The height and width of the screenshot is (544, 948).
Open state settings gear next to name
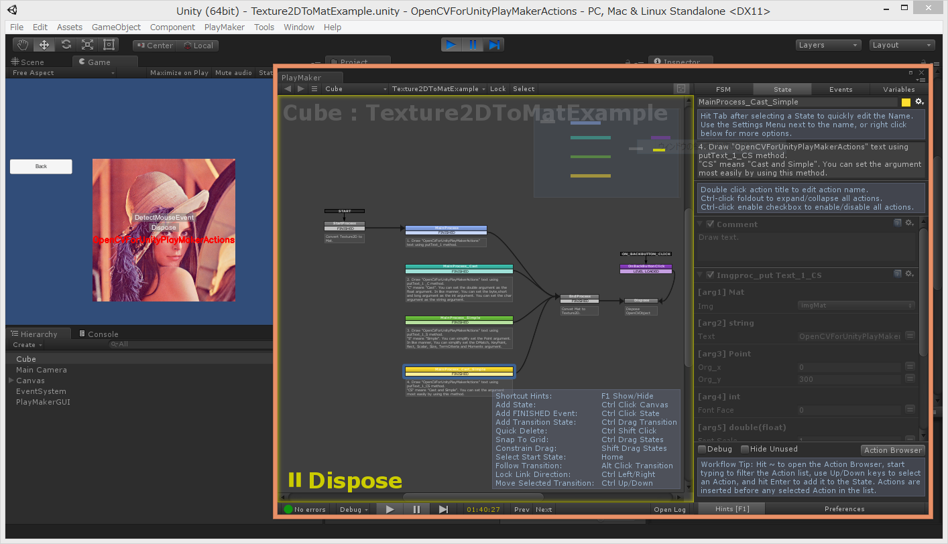[920, 102]
